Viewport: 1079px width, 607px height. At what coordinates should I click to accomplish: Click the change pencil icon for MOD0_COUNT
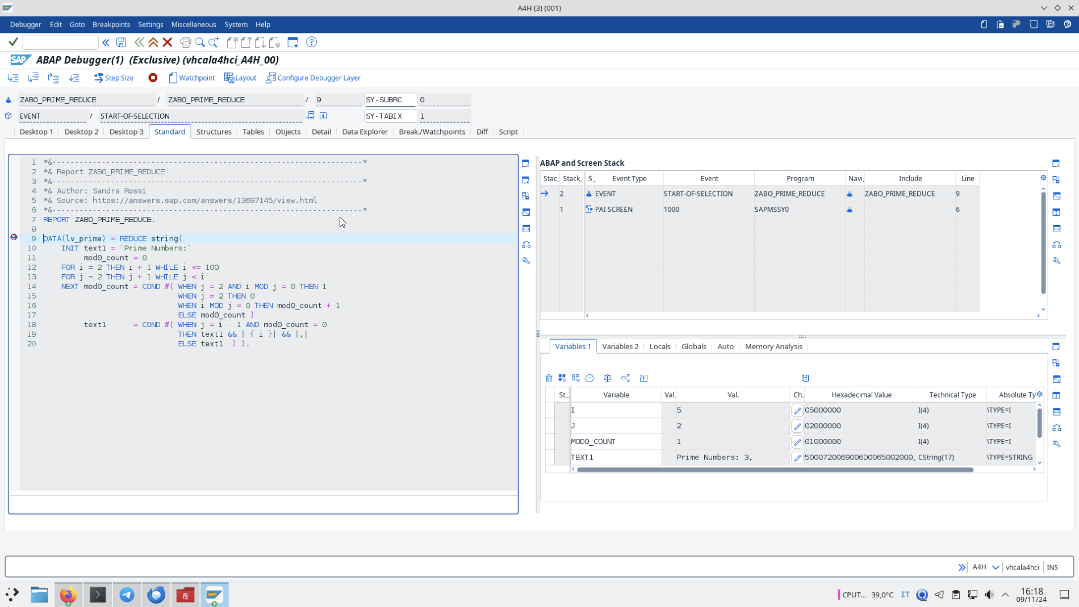click(x=797, y=441)
